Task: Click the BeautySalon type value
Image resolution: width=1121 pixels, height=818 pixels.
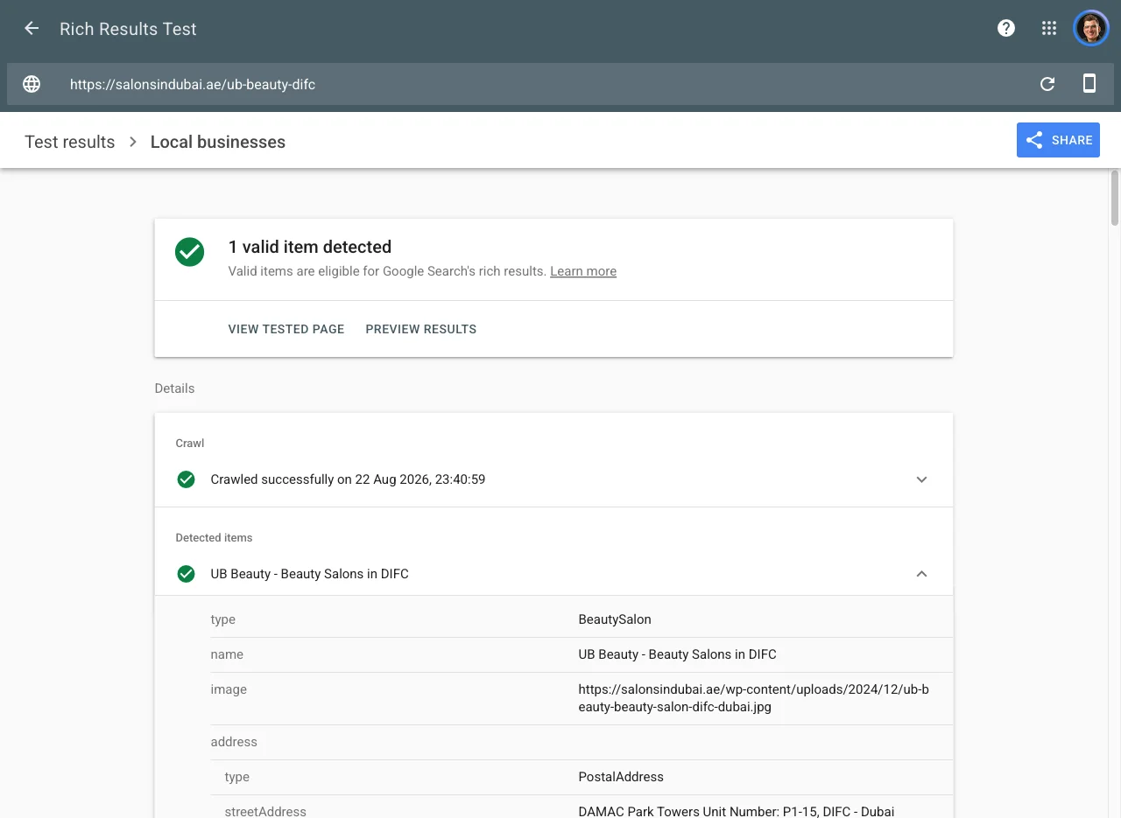Action: click(615, 619)
